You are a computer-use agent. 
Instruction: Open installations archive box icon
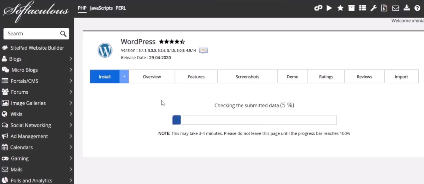coord(351,8)
